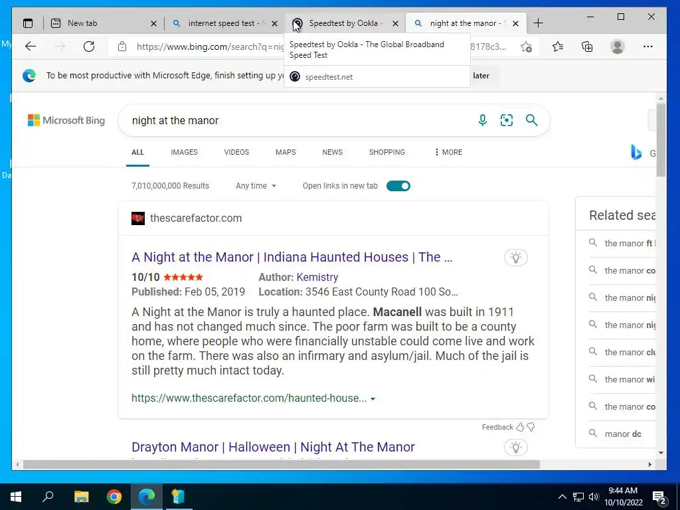The height and width of the screenshot is (510, 680).
Task: Open the notification center icon
Action: coord(659,497)
